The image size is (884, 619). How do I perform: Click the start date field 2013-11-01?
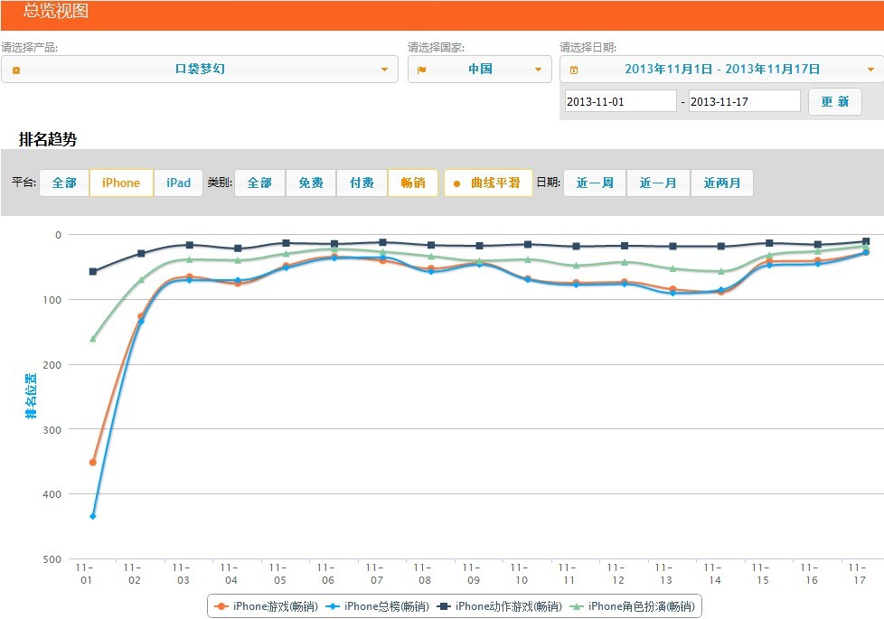click(620, 101)
